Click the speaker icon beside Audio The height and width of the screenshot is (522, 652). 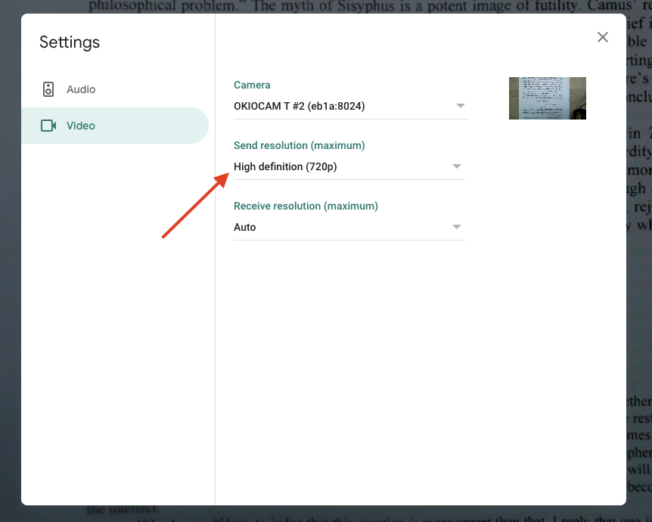(48, 89)
